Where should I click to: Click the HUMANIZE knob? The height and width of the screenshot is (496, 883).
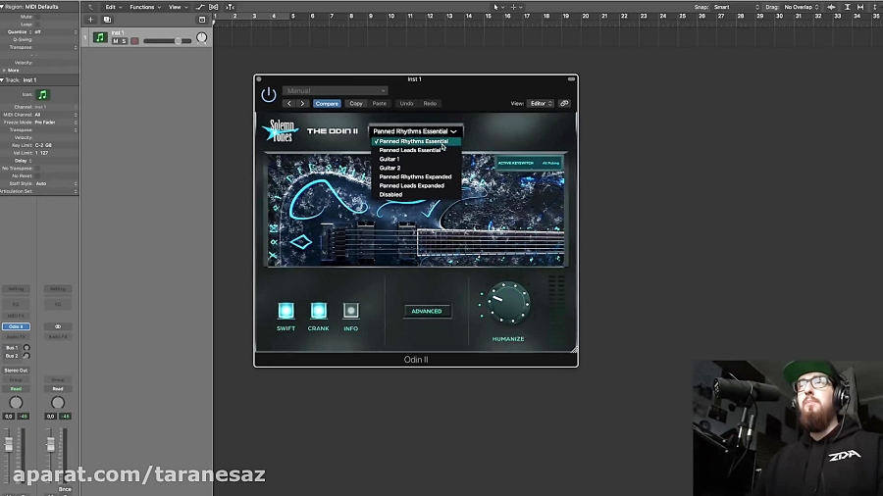[x=508, y=303]
